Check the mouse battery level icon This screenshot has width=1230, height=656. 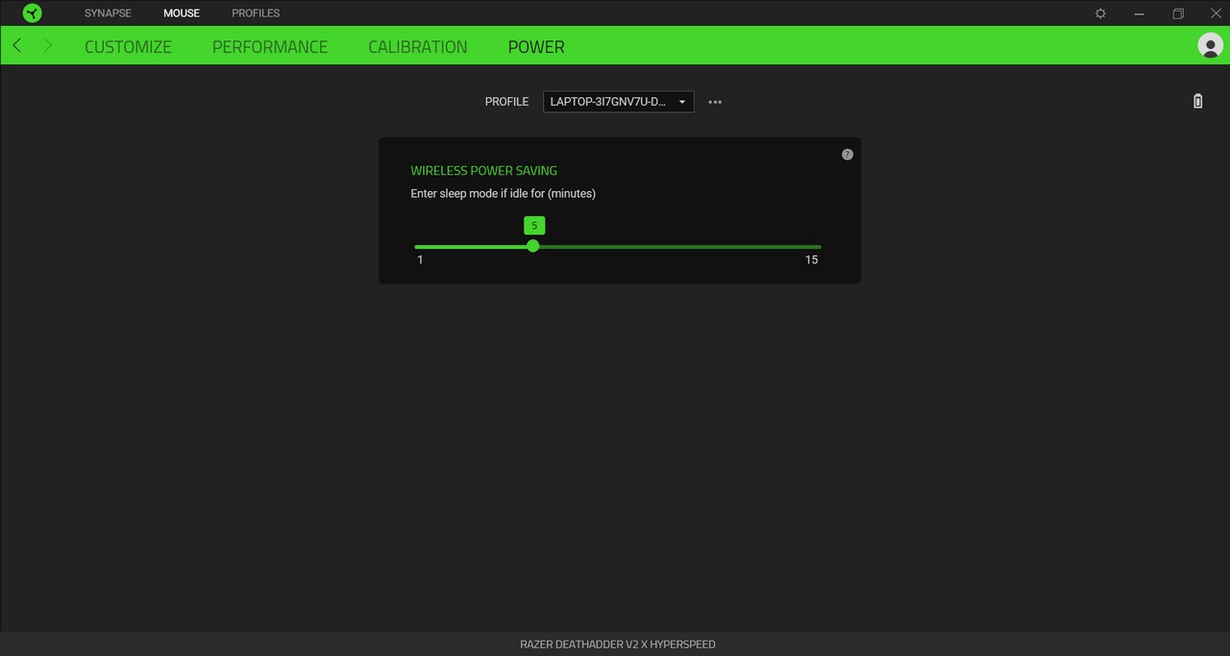(x=1197, y=101)
